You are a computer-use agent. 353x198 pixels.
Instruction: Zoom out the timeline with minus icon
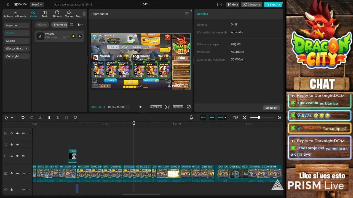point(244,117)
